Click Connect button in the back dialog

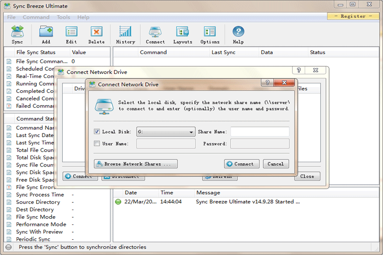80,176
